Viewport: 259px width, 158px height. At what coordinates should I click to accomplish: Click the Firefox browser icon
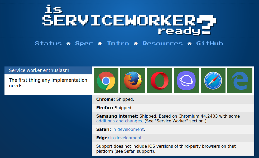133,81
